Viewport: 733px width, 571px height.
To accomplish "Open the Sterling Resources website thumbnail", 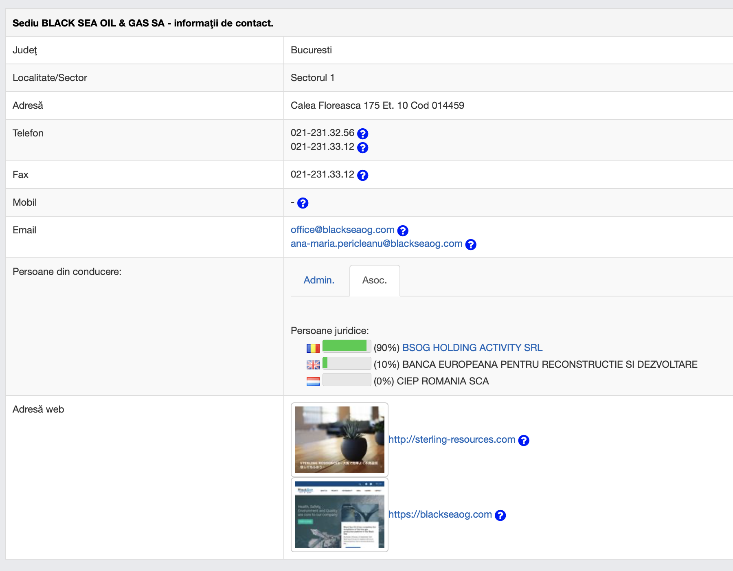I will pyautogui.click(x=339, y=439).
